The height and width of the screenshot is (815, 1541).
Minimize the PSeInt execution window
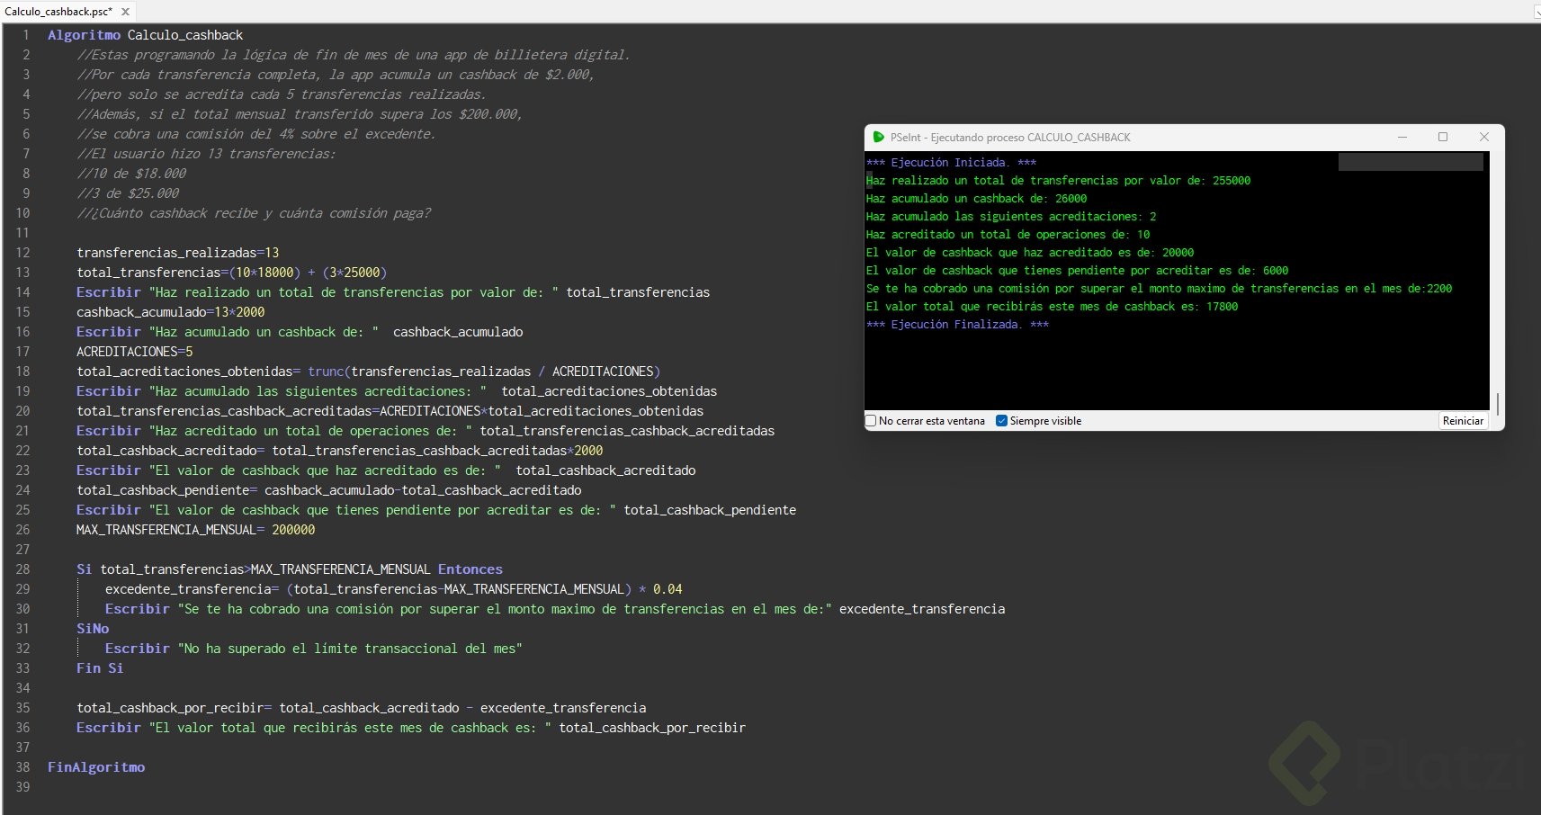[x=1402, y=137]
